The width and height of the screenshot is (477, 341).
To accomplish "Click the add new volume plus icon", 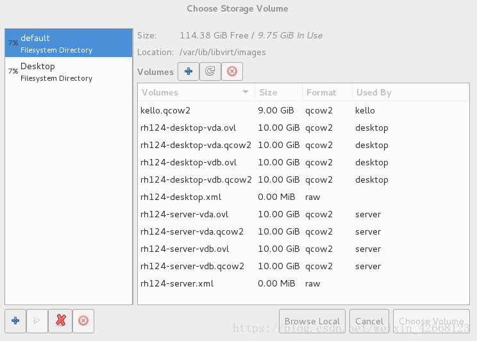I will [x=188, y=72].
